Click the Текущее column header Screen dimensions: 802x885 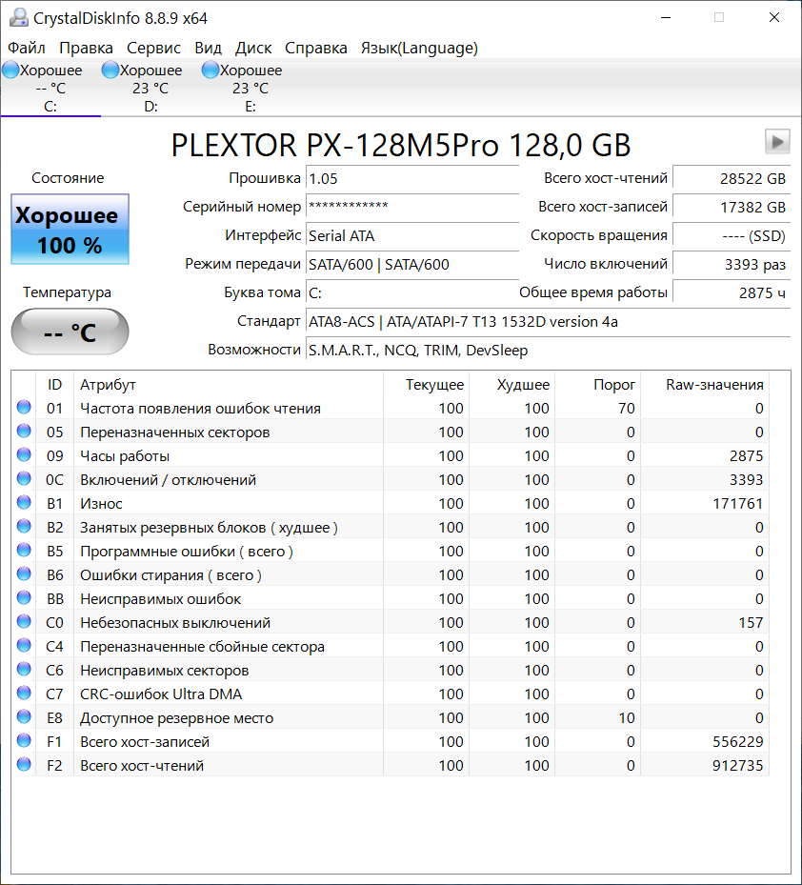coord(426,384)
